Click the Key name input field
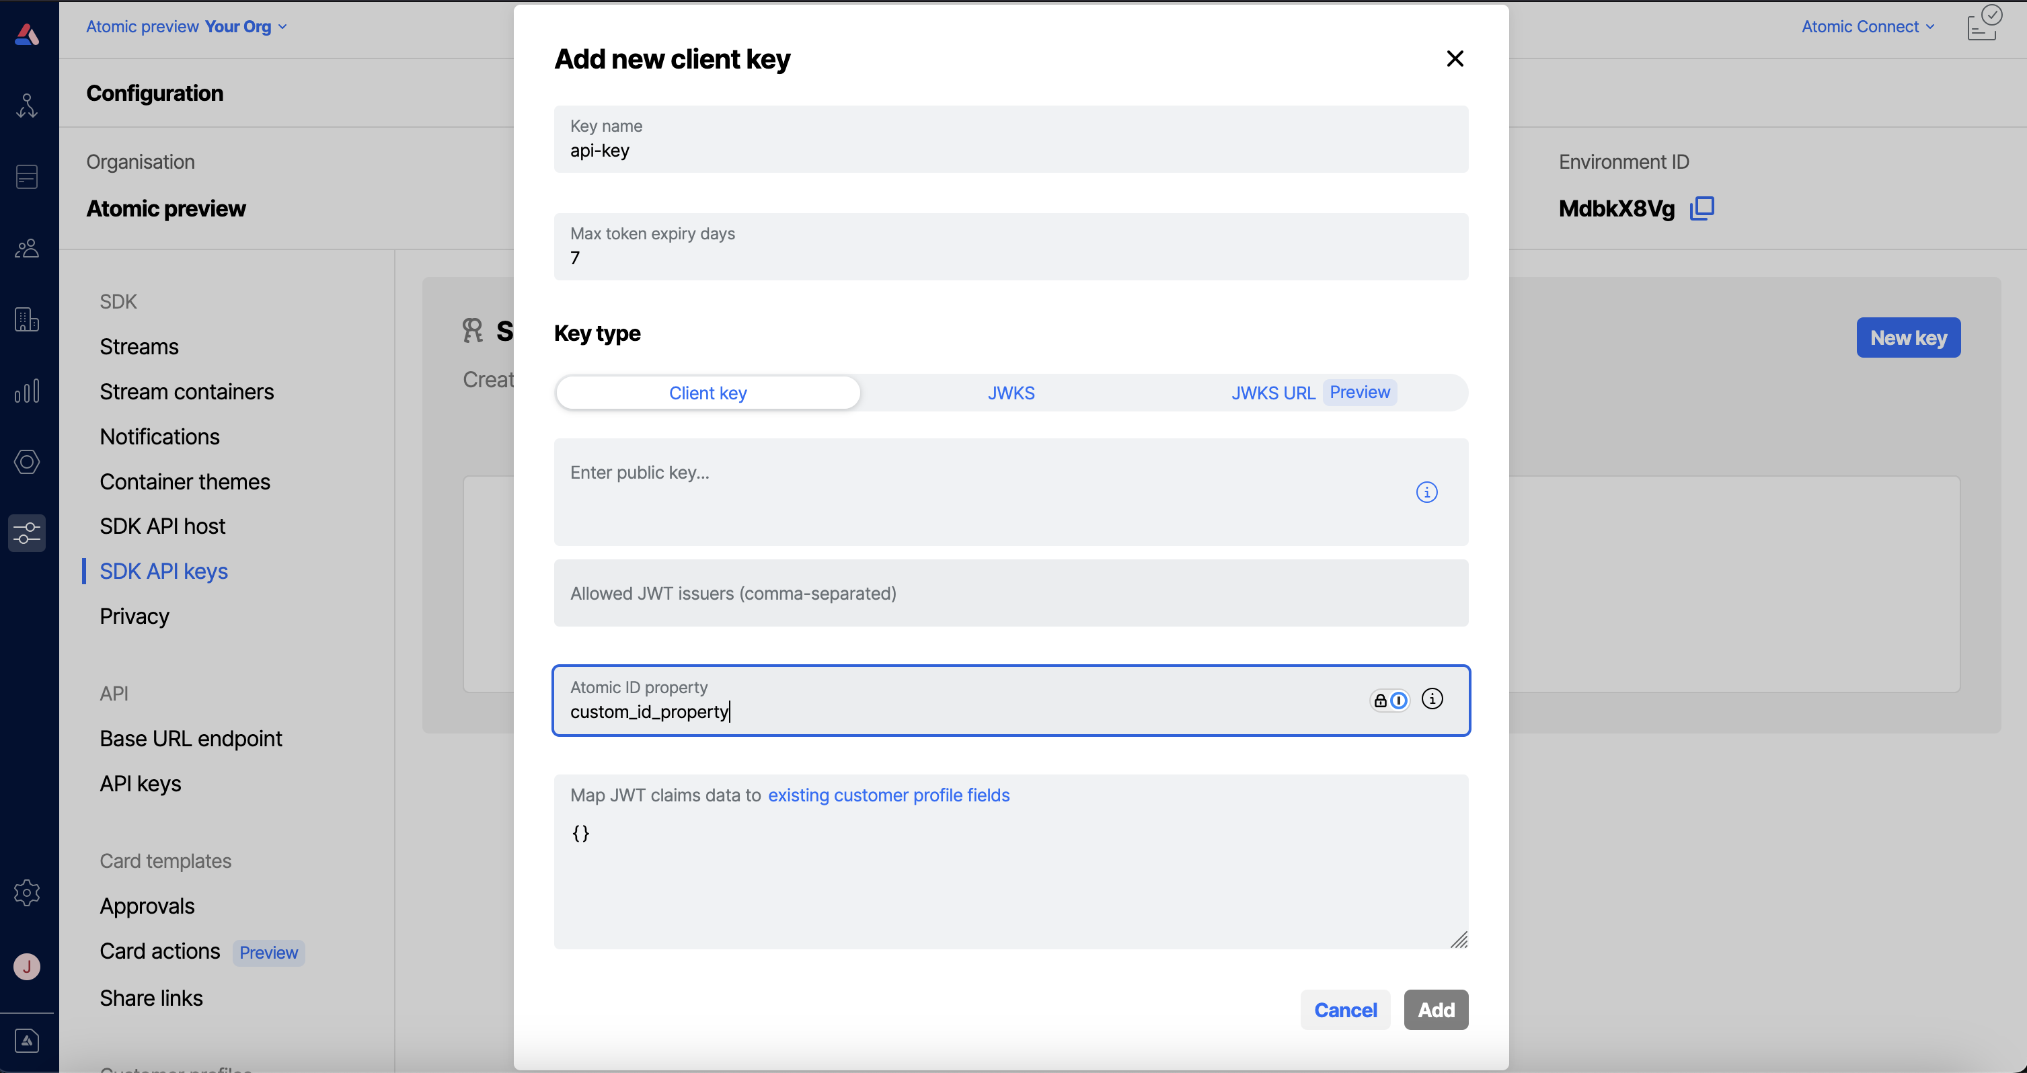Viewport: 2027px width, 1073px height. (1011, 139)
